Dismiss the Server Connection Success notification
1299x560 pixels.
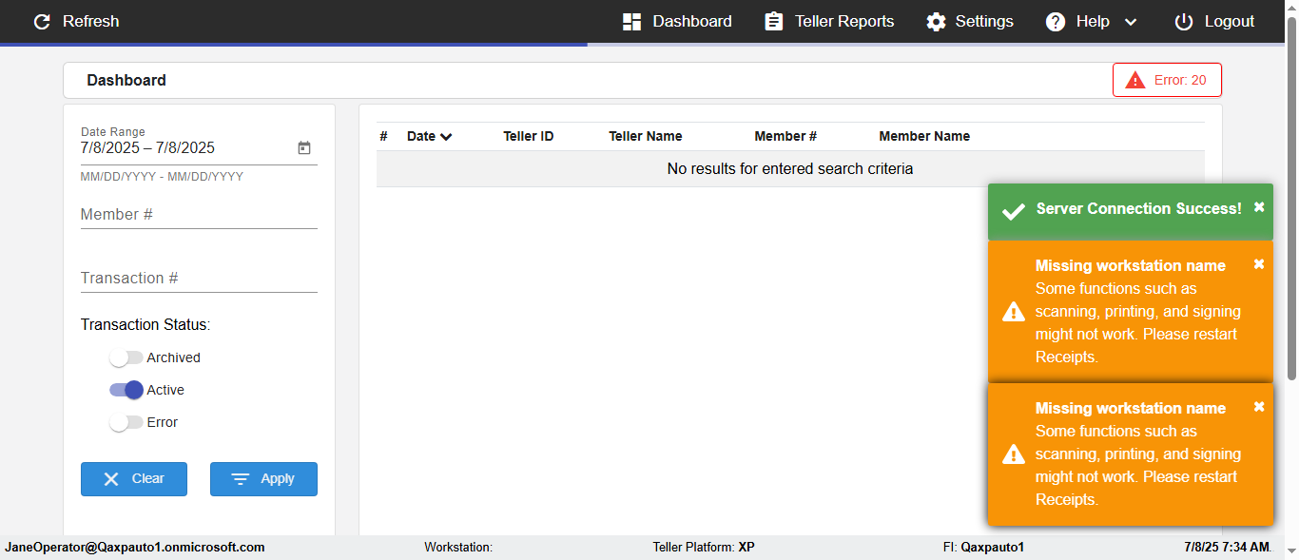click(1259, 207)
